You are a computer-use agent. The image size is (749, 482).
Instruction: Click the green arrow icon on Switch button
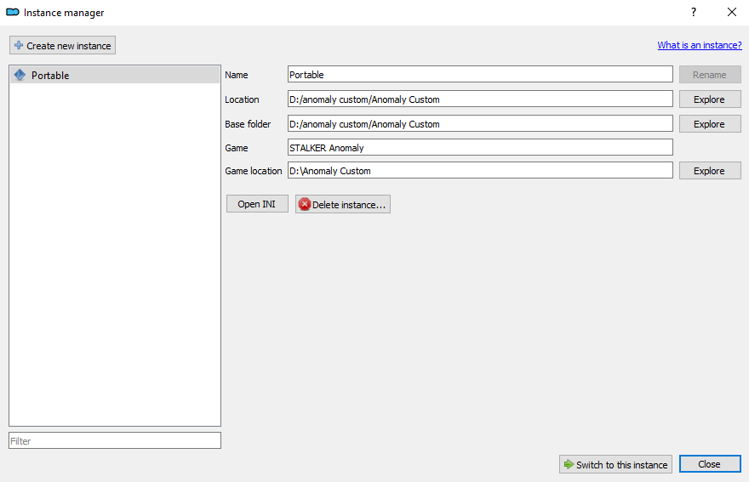[x=569, y=465]
